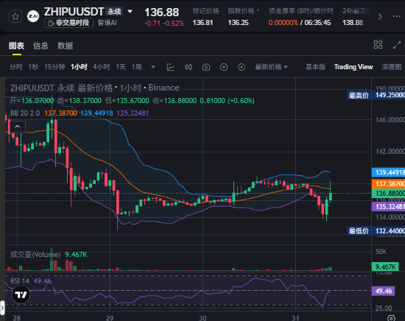Open the 最新价格 price type dropdown
405x321 pixels.
pos(271,67)
